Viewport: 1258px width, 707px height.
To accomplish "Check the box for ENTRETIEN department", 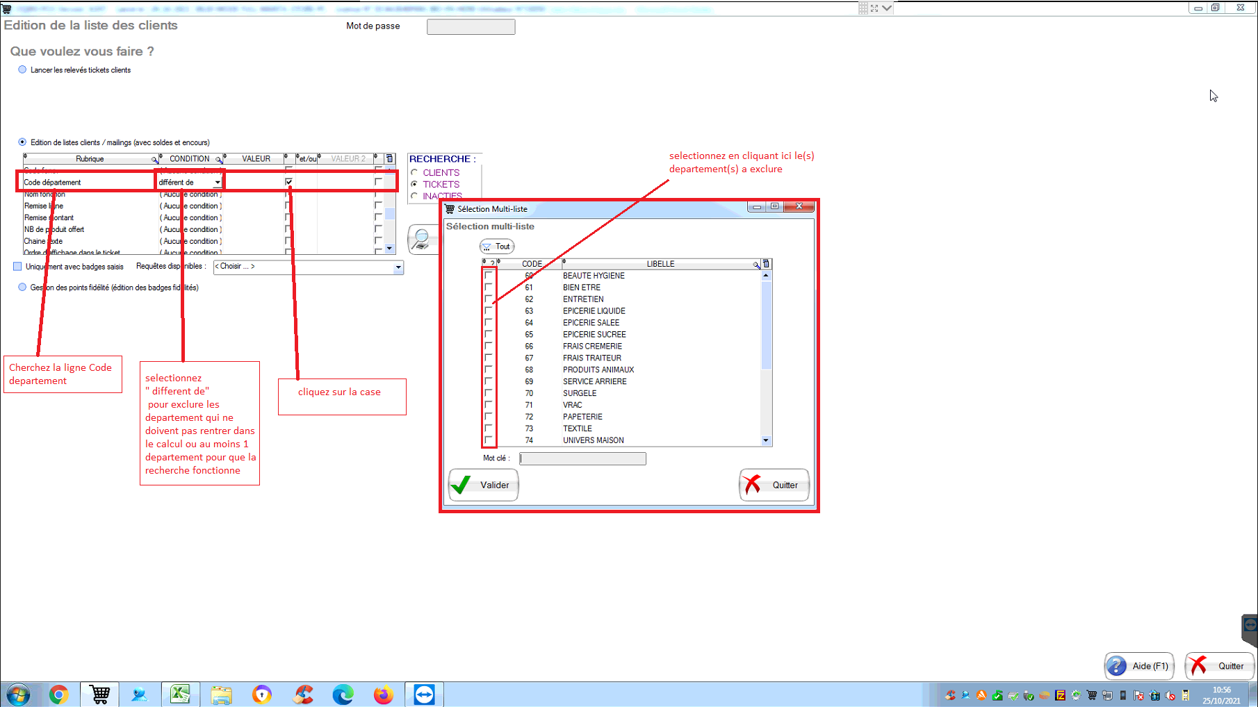I will click(x=489, y=299).
